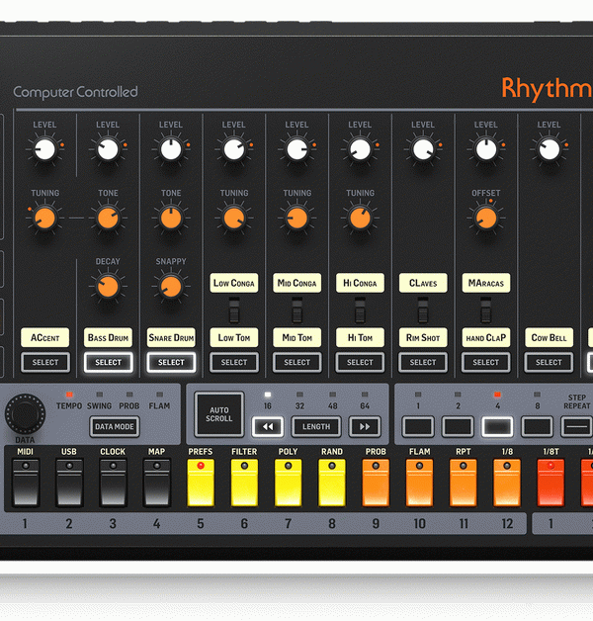The width and height of the screenshot is (593, 621).
Task: Click the fast-forward page button
Action: coord(365,426)
